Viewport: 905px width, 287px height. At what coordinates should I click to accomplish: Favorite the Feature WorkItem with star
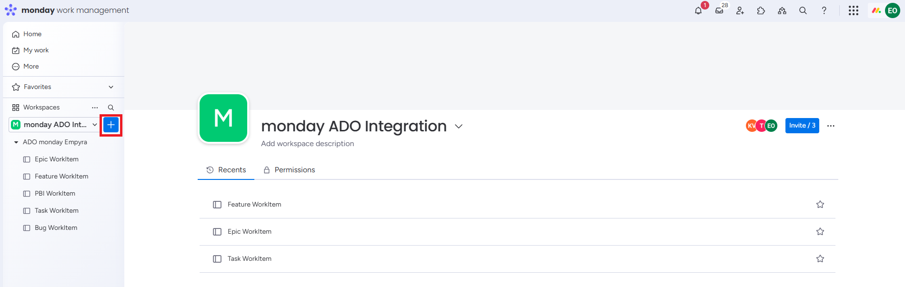820,205
